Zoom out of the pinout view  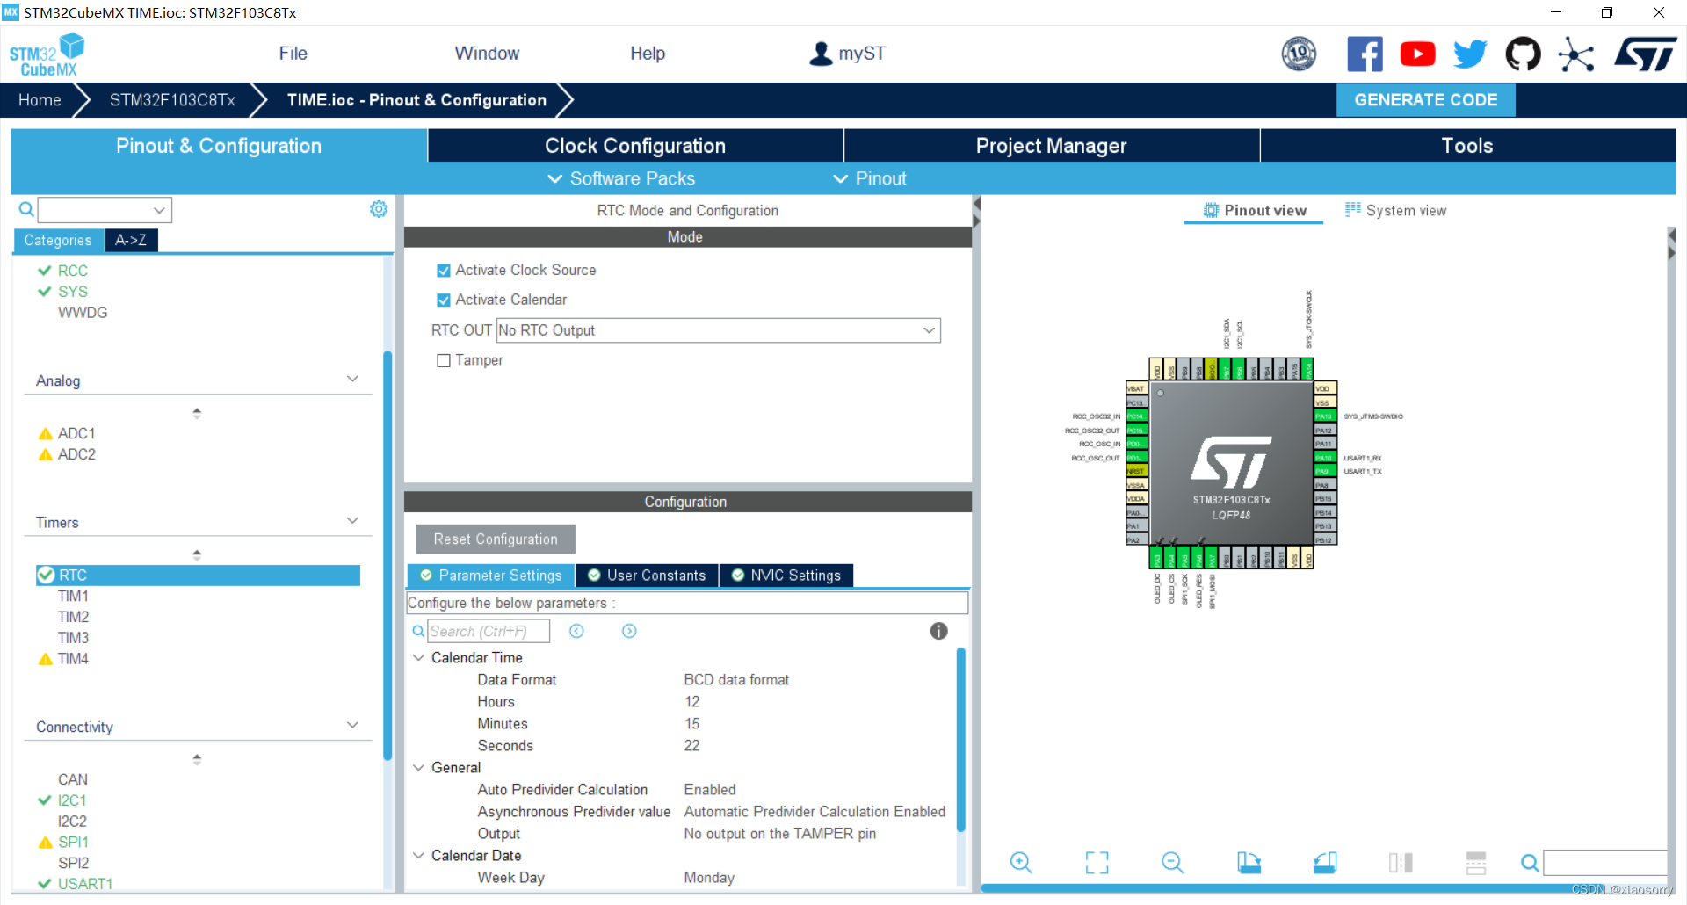tap(1173, 862)
